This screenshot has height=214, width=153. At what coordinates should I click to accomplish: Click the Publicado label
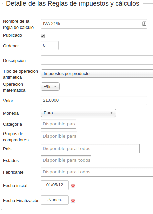(x=12, y=35)
